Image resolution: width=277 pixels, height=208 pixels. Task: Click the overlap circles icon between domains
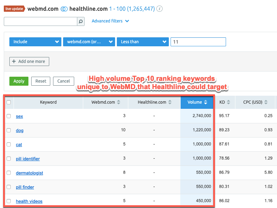[x=63, y=9]
